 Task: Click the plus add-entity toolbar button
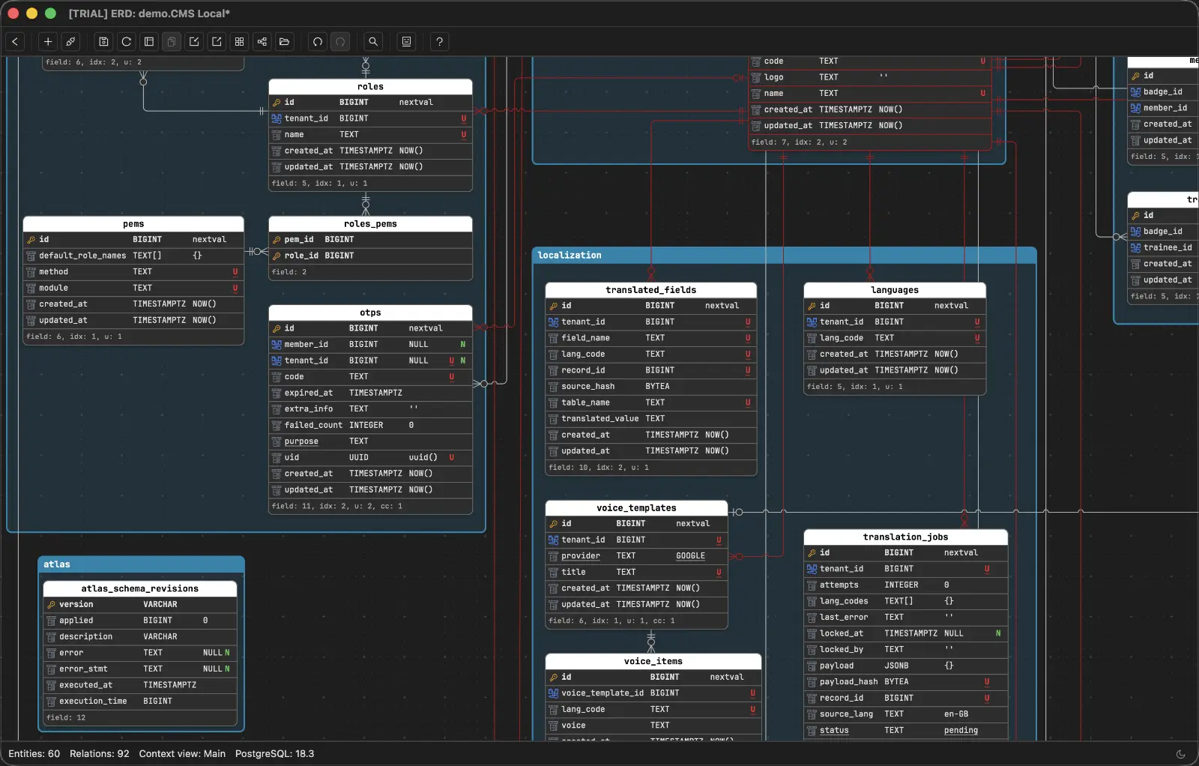coord(48,42)
